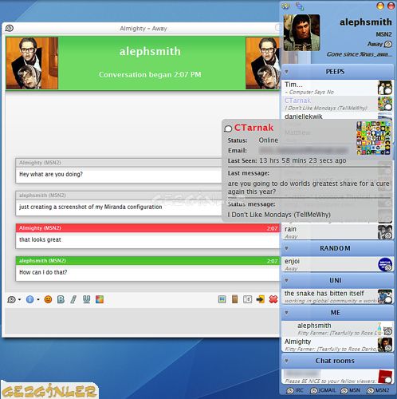This screenshot has height=399, width=397.
Task: Click the blue two-windows icon atop contact list
Action: [x=300, y=6]
